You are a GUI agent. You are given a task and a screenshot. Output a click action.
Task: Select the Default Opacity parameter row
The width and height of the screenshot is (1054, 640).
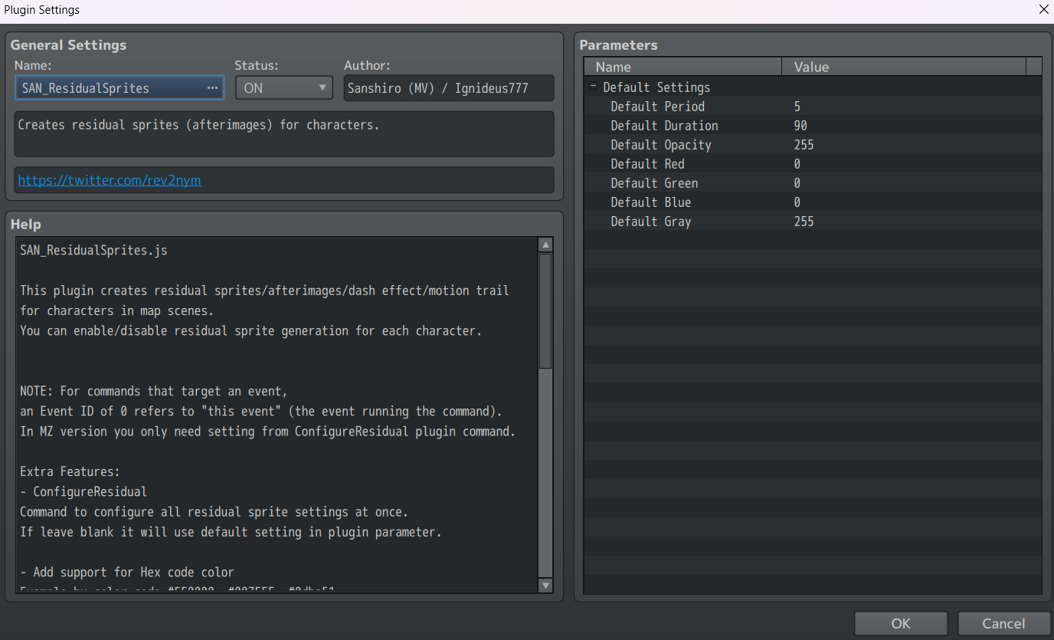660,145
